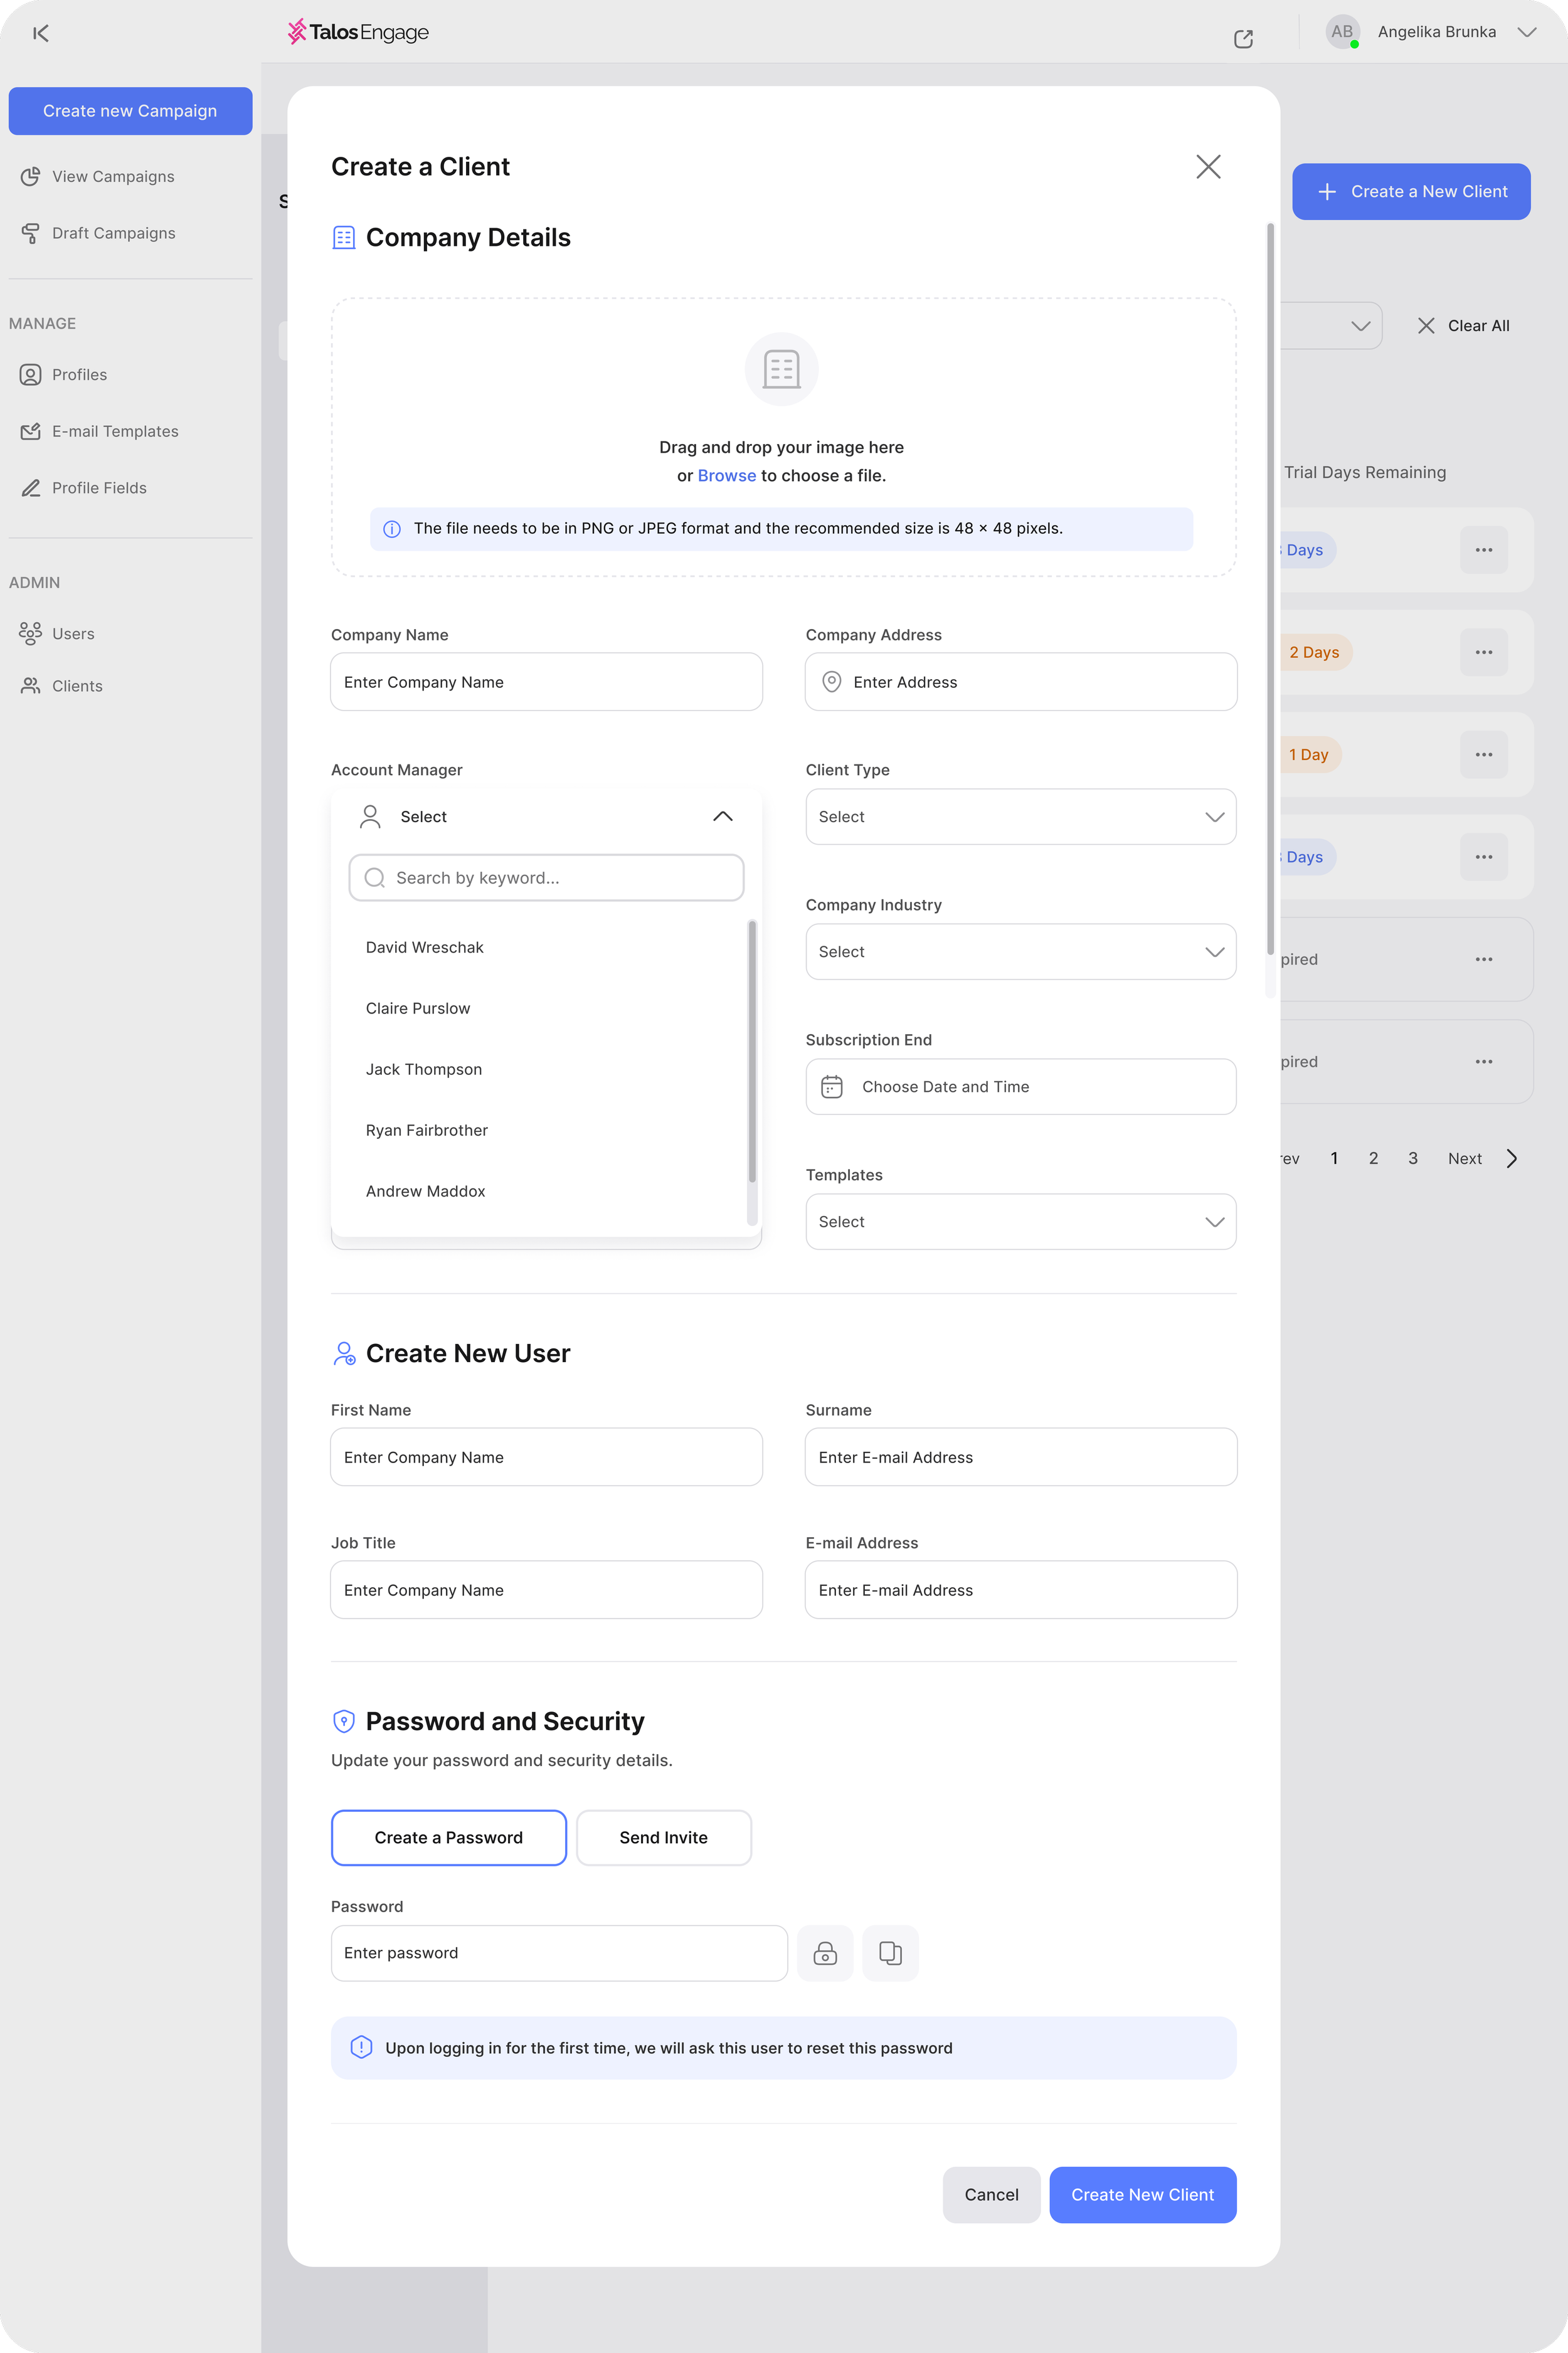
Task: Close the Create a Client dialog
Action: click(1208, 166)
